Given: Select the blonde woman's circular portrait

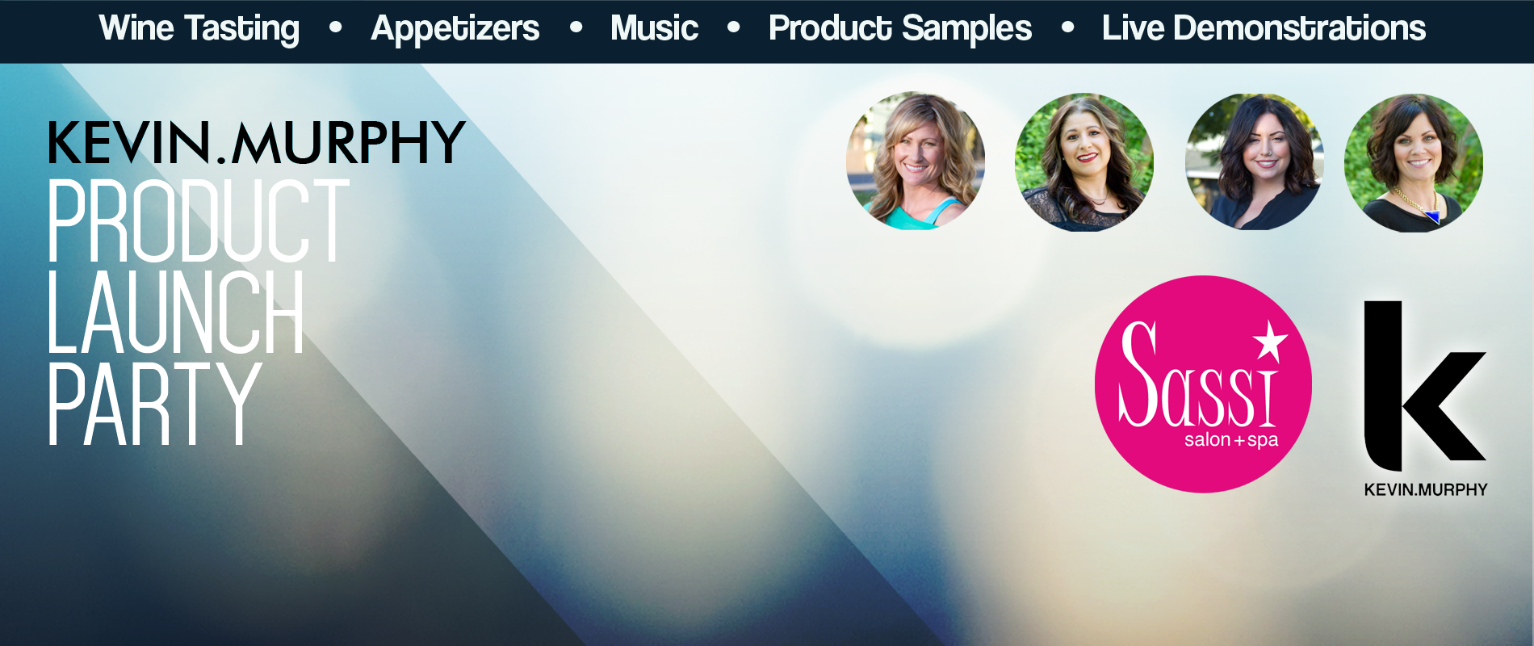Looking at the screenshot, I should coord(916,161).
